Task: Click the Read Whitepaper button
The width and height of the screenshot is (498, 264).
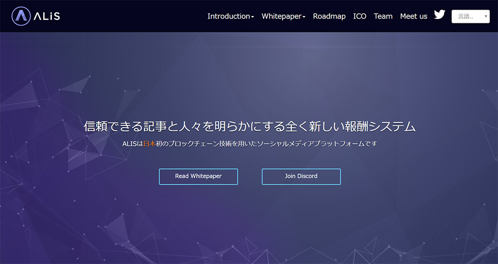Action: pyautogui.click(x=198, y=176)
